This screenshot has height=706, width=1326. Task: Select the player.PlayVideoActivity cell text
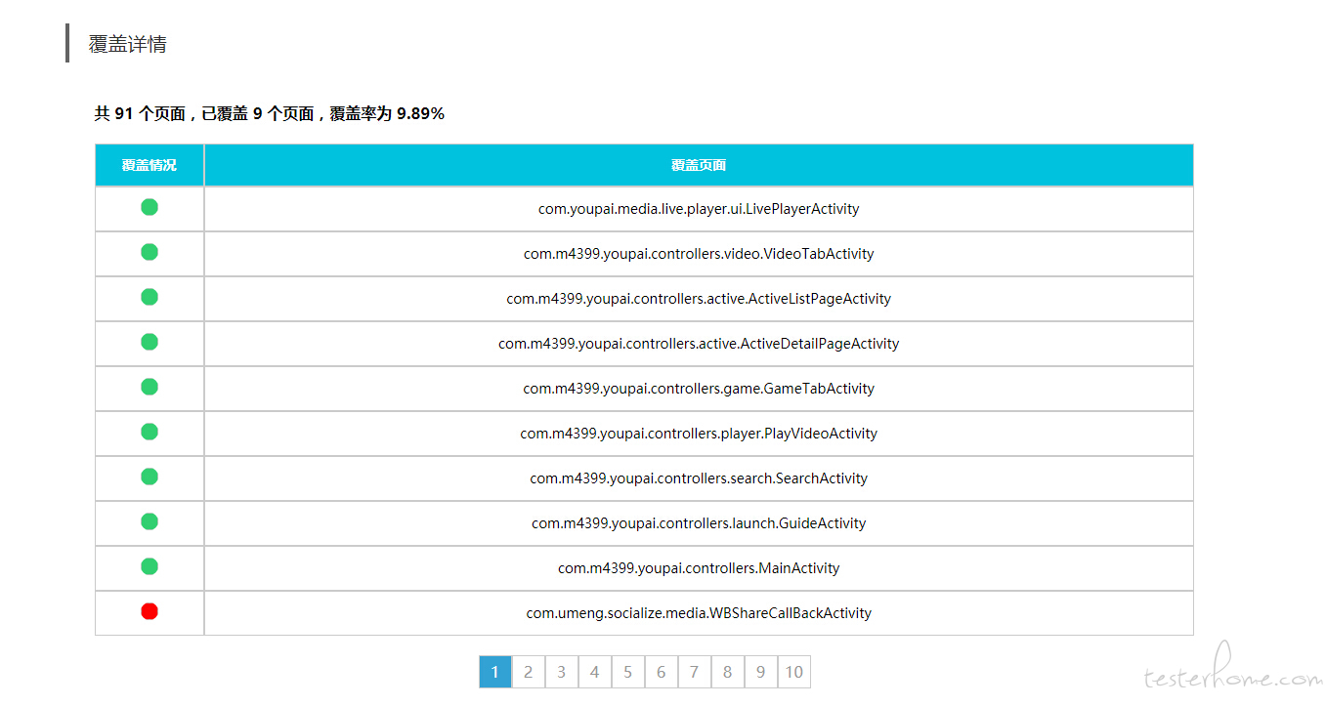point(699,434)
